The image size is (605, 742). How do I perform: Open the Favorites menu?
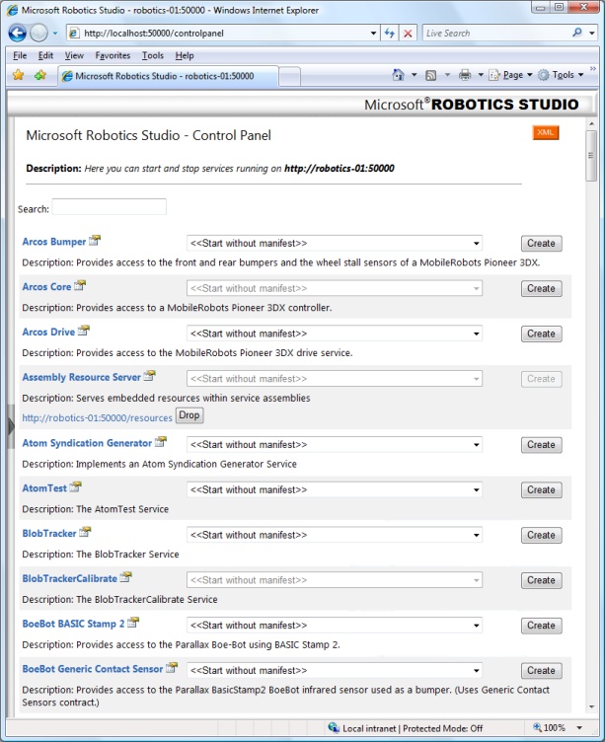[x=113, y=55]
